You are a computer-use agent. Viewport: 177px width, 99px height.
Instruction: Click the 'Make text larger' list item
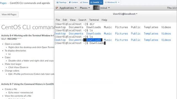pyautogui.click(x=13, y=64)
